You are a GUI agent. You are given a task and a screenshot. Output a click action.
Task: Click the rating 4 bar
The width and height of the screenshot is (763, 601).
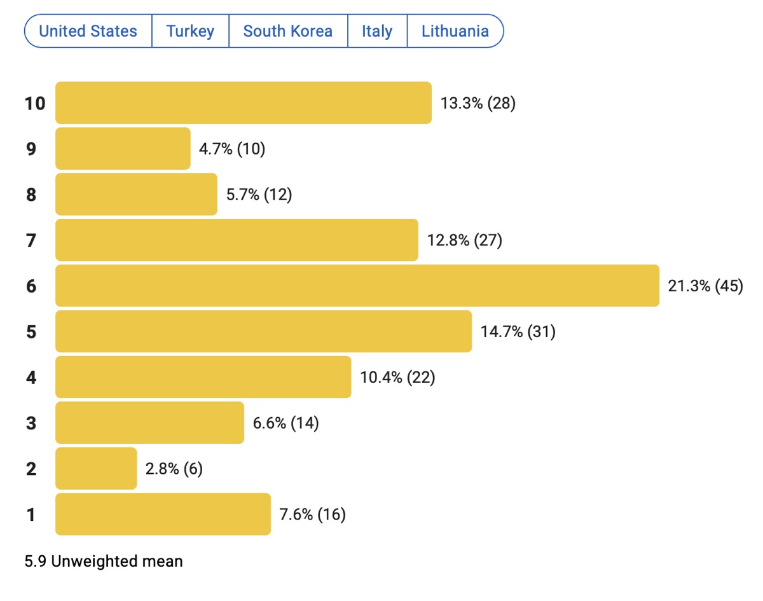pyautogui.click(x=203, y=377)
